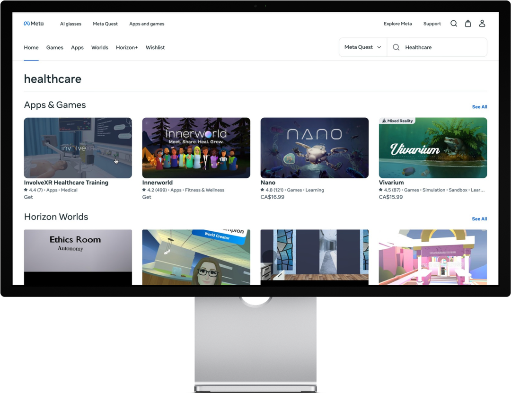Screen dimensions: 511x393
Task: Switch to the Worlds tab
Action: click(x=100, y=48)
